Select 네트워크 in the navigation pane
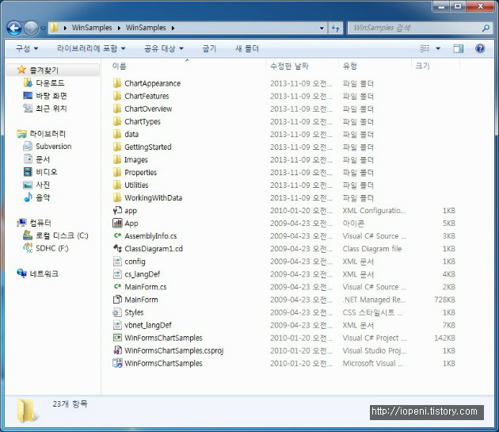Screen dimensions: 499x432 [44, 273]
